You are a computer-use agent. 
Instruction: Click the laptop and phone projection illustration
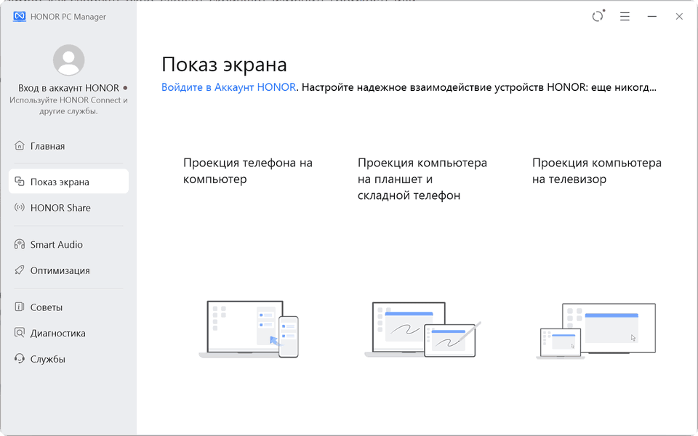[249, 329]
